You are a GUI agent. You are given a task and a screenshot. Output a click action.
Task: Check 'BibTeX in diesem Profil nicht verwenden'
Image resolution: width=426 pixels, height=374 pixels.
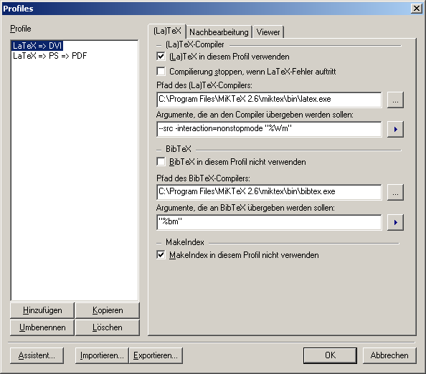[161, 162]
